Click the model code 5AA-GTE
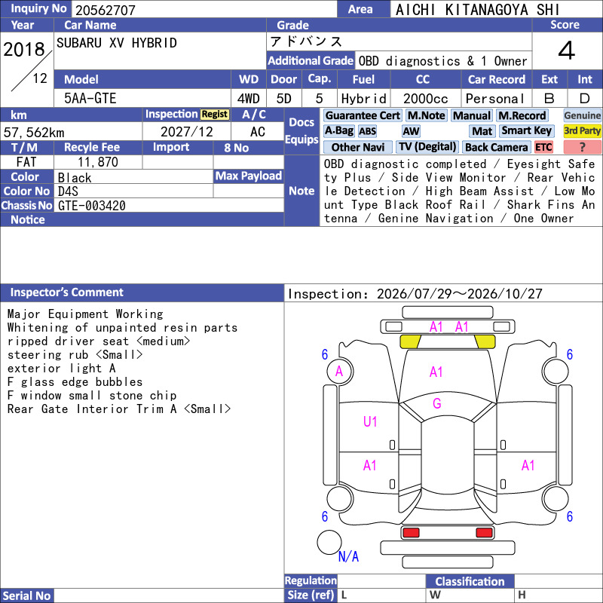Screen dimensions: 603x603 coord(90,98)
